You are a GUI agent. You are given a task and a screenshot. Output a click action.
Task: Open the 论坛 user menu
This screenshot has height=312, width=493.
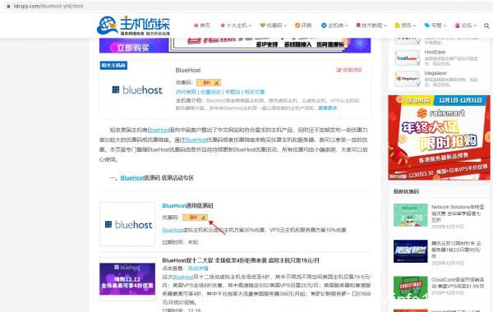(x=466, y=25)
